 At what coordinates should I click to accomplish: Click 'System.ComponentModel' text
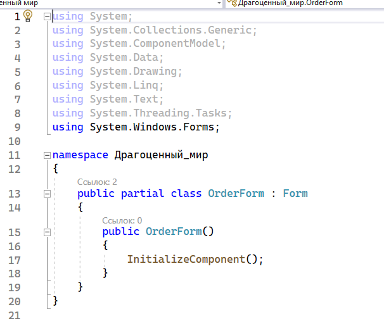pos(155,44)
